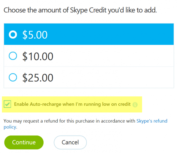Click the $10.00 amount label
Image resolution: width=177 pixels, height=153 pixels.
[38, 56]
